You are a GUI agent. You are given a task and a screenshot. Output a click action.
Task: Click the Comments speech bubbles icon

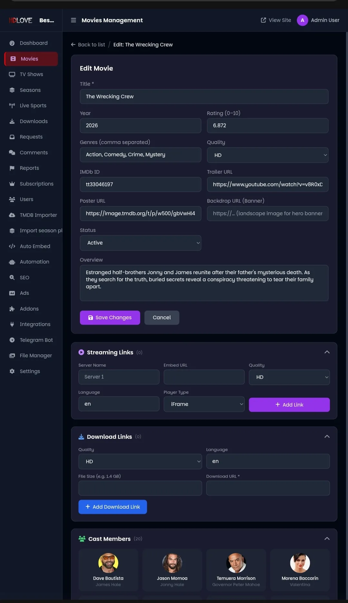[12, 153]
